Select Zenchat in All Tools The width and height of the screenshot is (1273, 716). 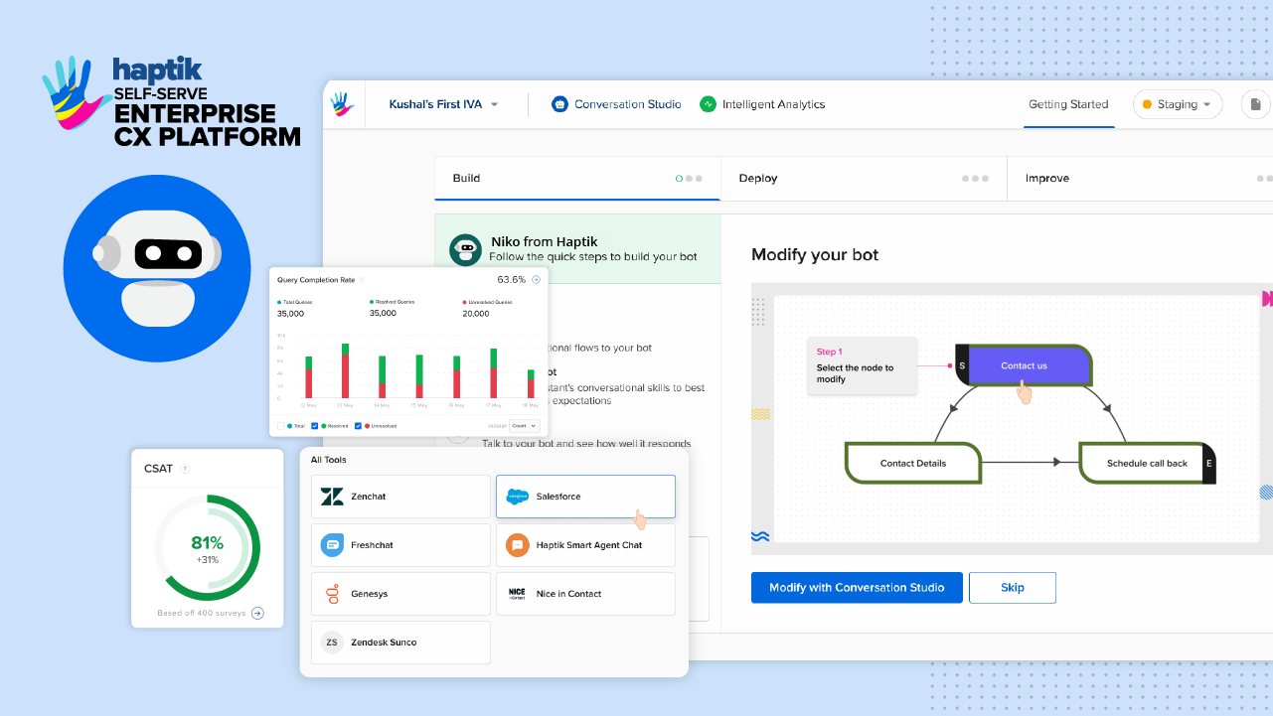[x=400, y=497]
